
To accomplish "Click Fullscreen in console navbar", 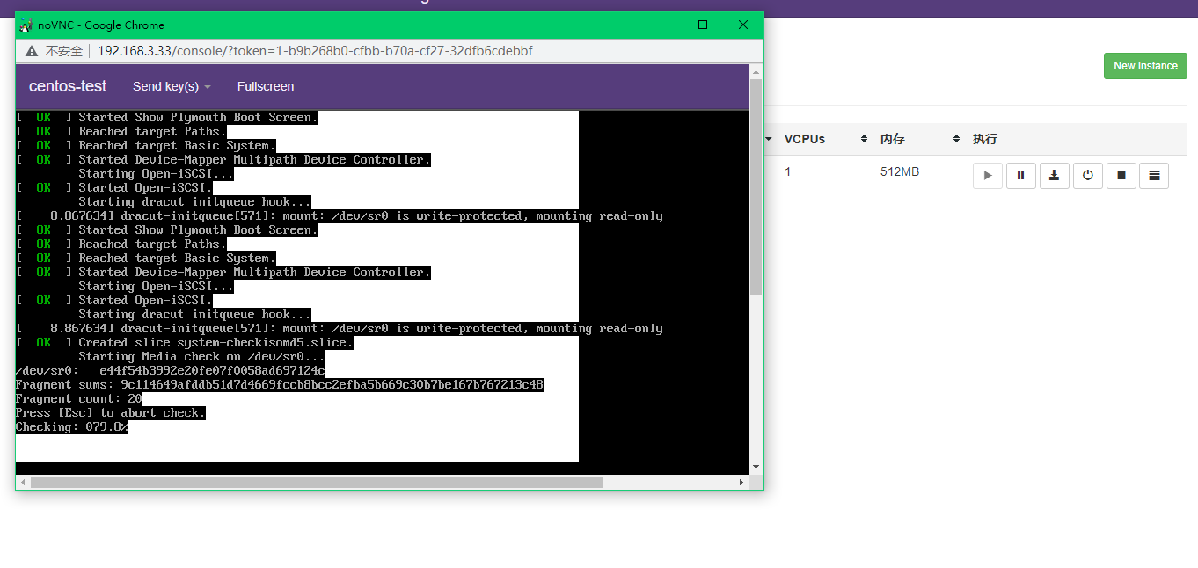I will (x=266, y=86).
